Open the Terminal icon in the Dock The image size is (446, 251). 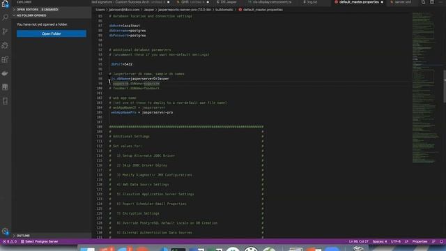click(x=178, y=250)
